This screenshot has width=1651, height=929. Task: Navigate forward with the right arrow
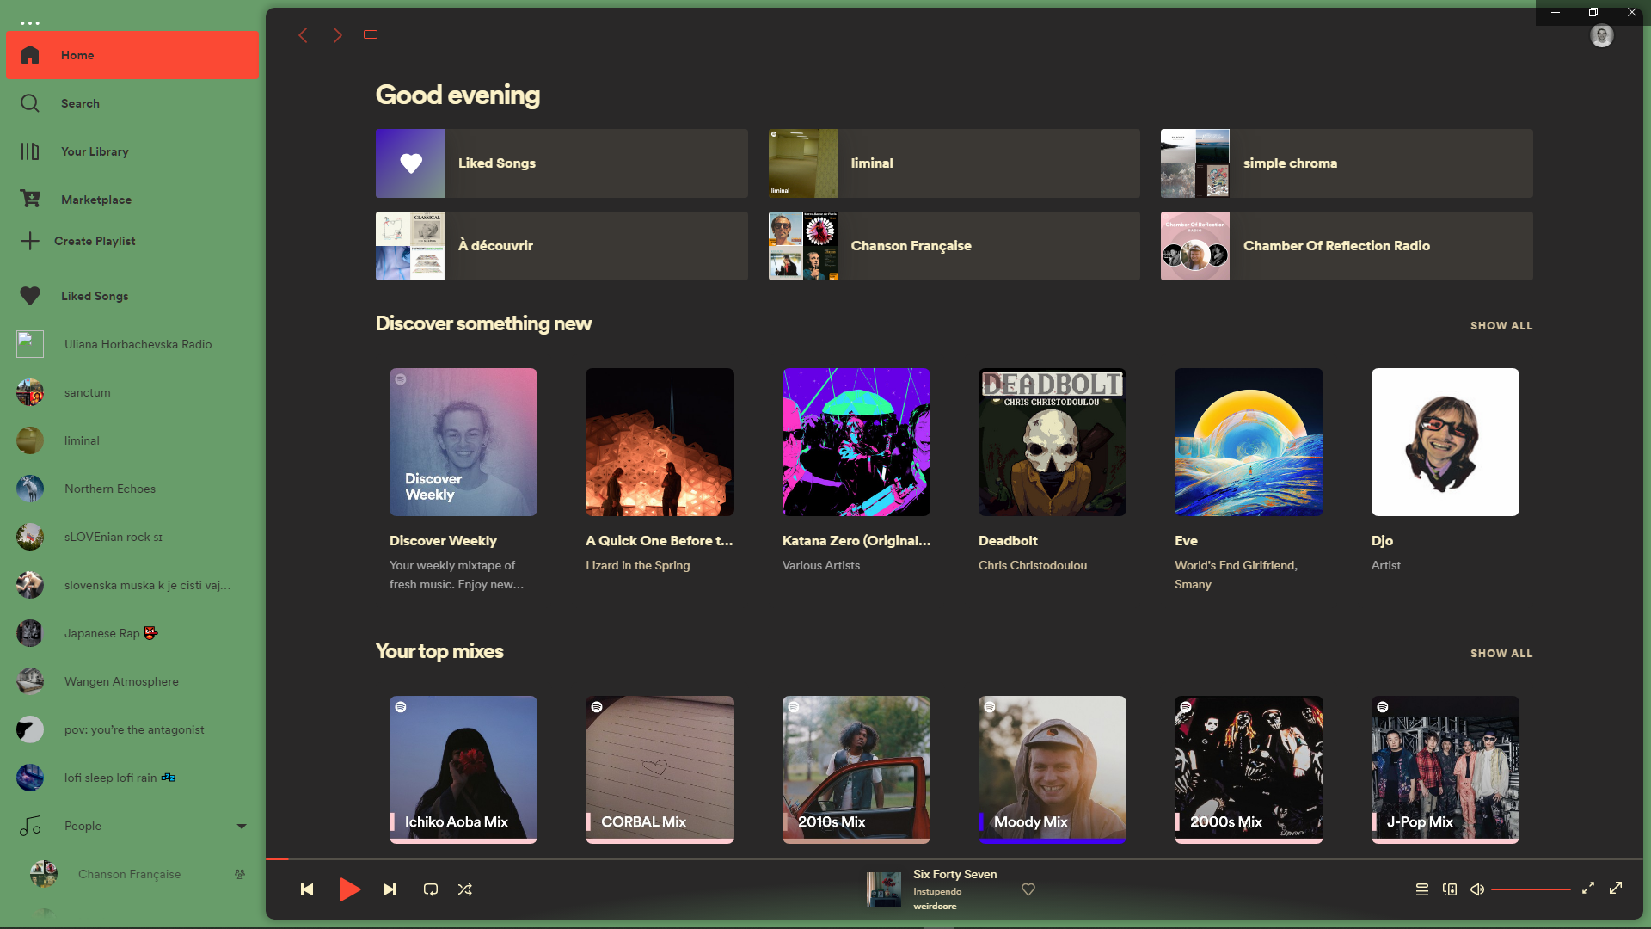pyautogui.click(x=337, y=35)
